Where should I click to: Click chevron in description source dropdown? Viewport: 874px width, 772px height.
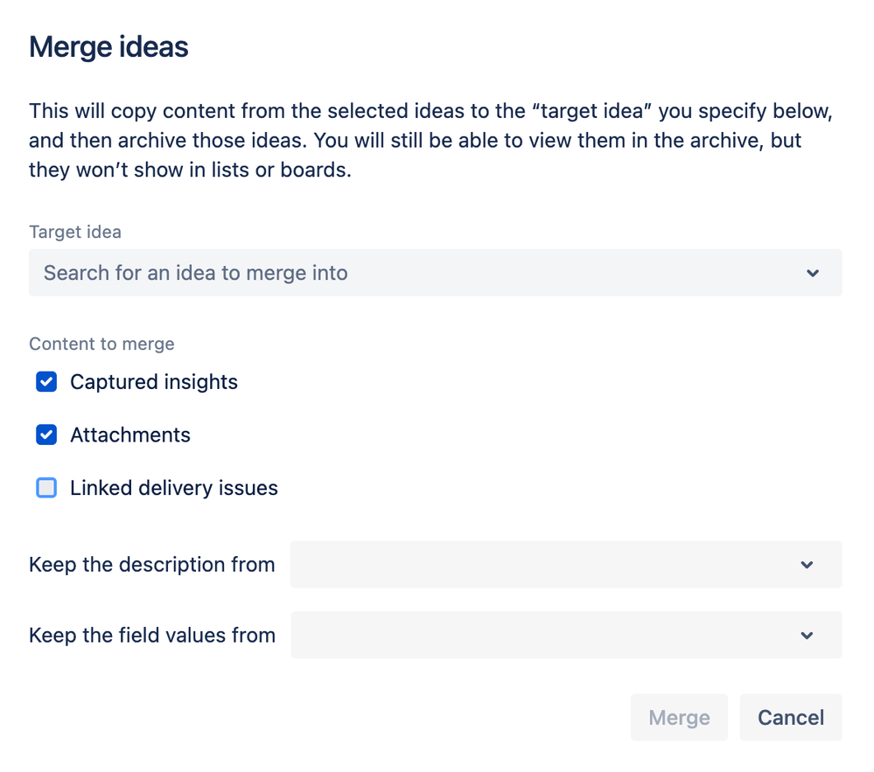(x=807, y=565)
